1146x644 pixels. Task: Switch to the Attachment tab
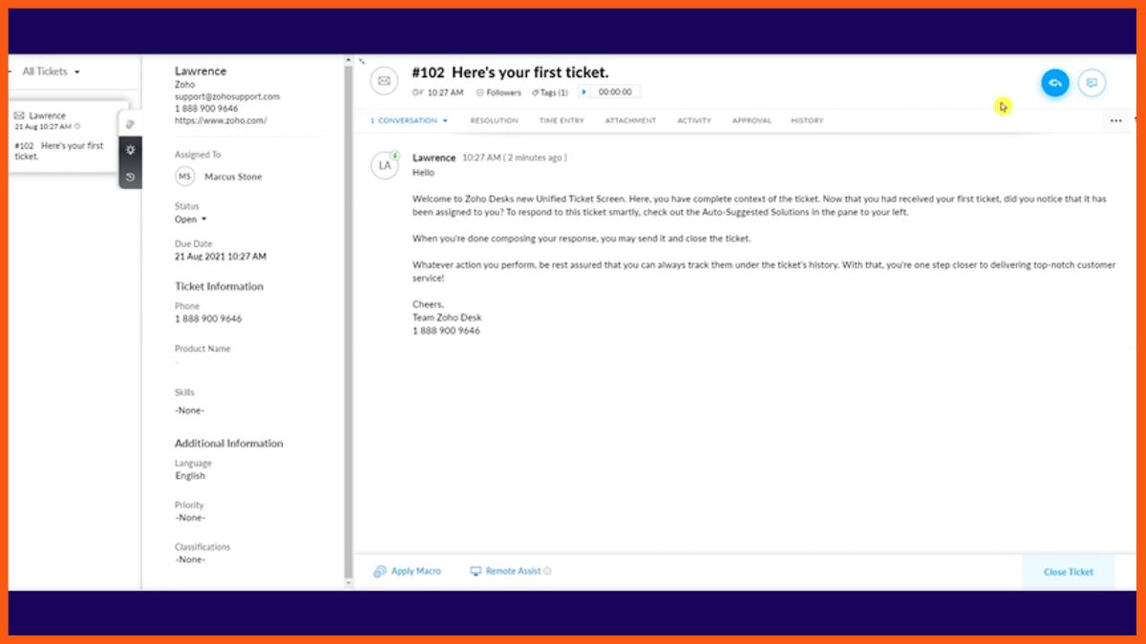click(x=630, y=121)
